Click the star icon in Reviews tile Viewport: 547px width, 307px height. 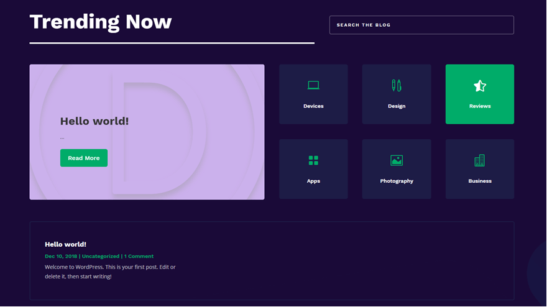[x=480, y=86]
